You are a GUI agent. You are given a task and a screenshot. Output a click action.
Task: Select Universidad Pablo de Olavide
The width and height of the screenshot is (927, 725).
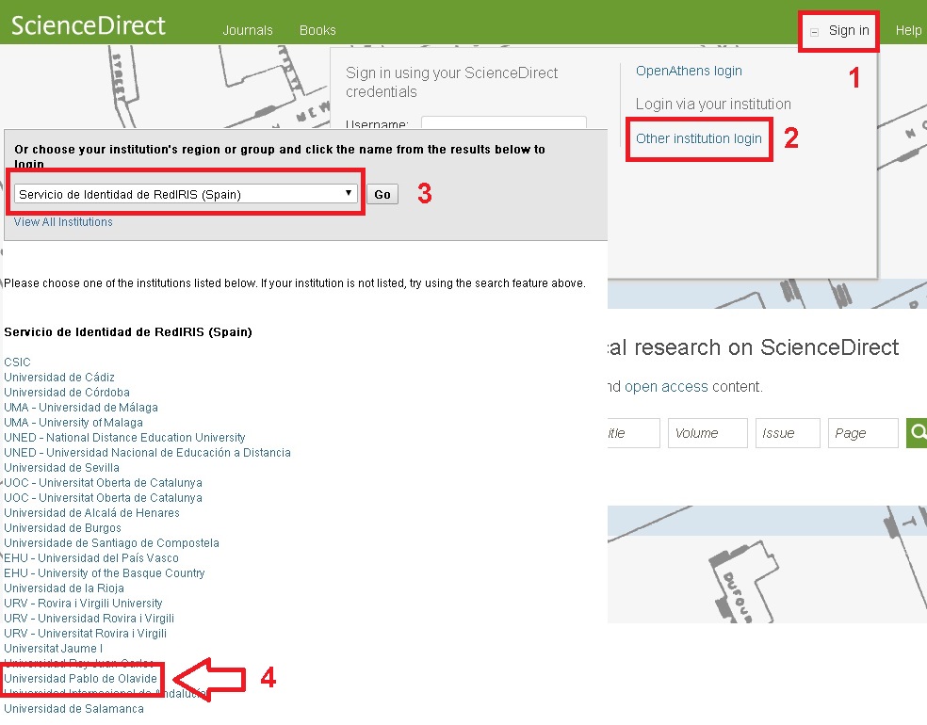coord(80,678)
